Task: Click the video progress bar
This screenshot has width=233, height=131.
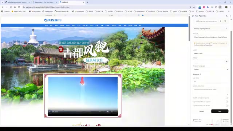Action: click(83, 114)
